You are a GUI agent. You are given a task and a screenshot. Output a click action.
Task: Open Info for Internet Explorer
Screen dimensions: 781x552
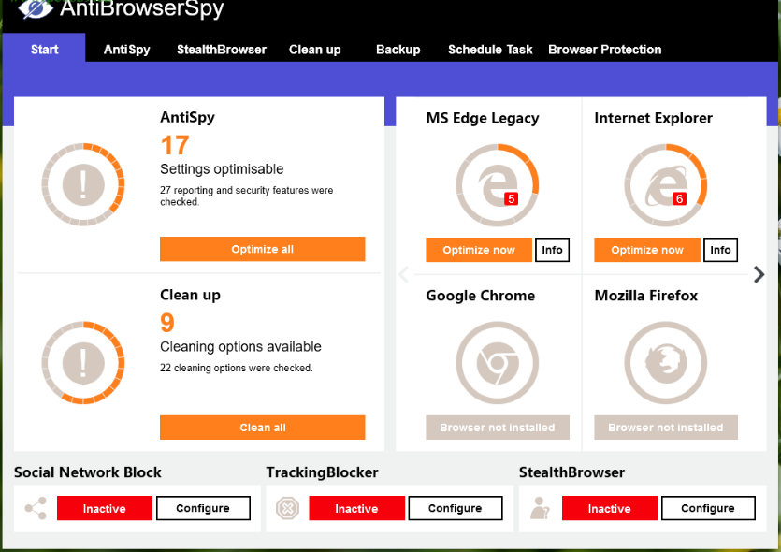(x=720, y=250)
